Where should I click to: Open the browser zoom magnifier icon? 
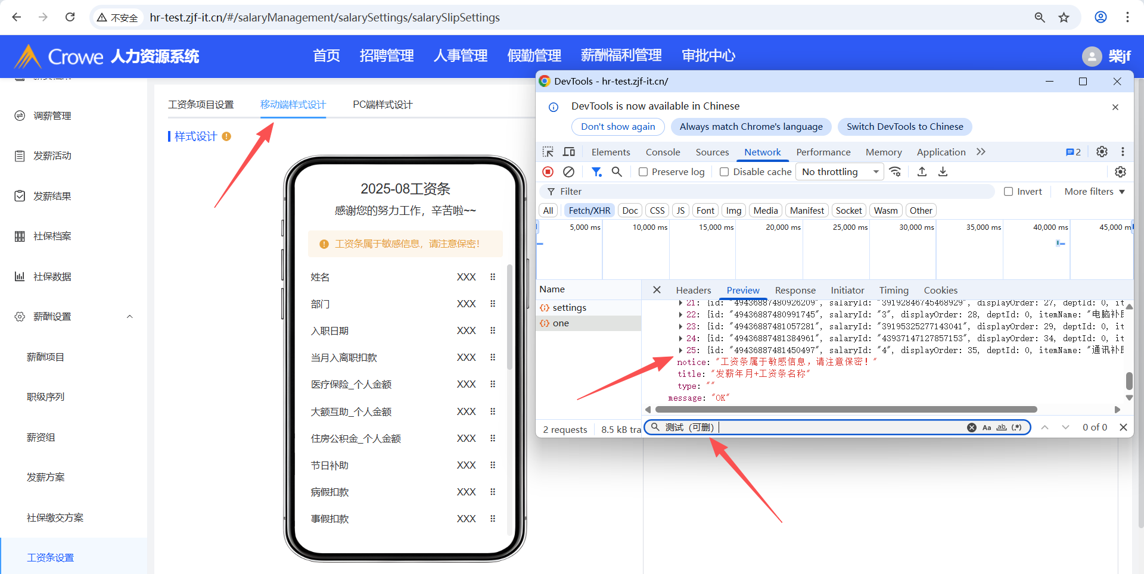(x=1040, y=17)
